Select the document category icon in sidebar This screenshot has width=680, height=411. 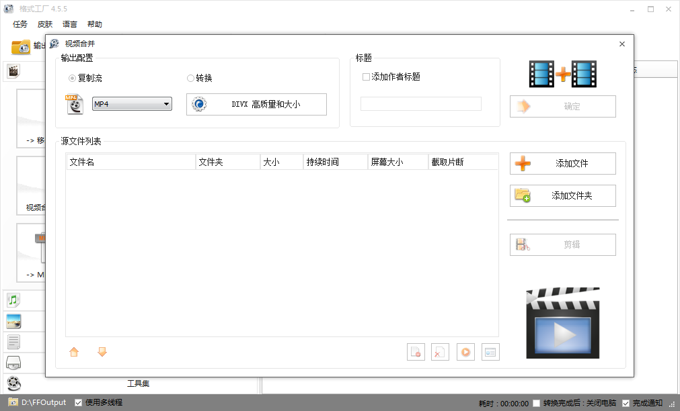(13, 342)
